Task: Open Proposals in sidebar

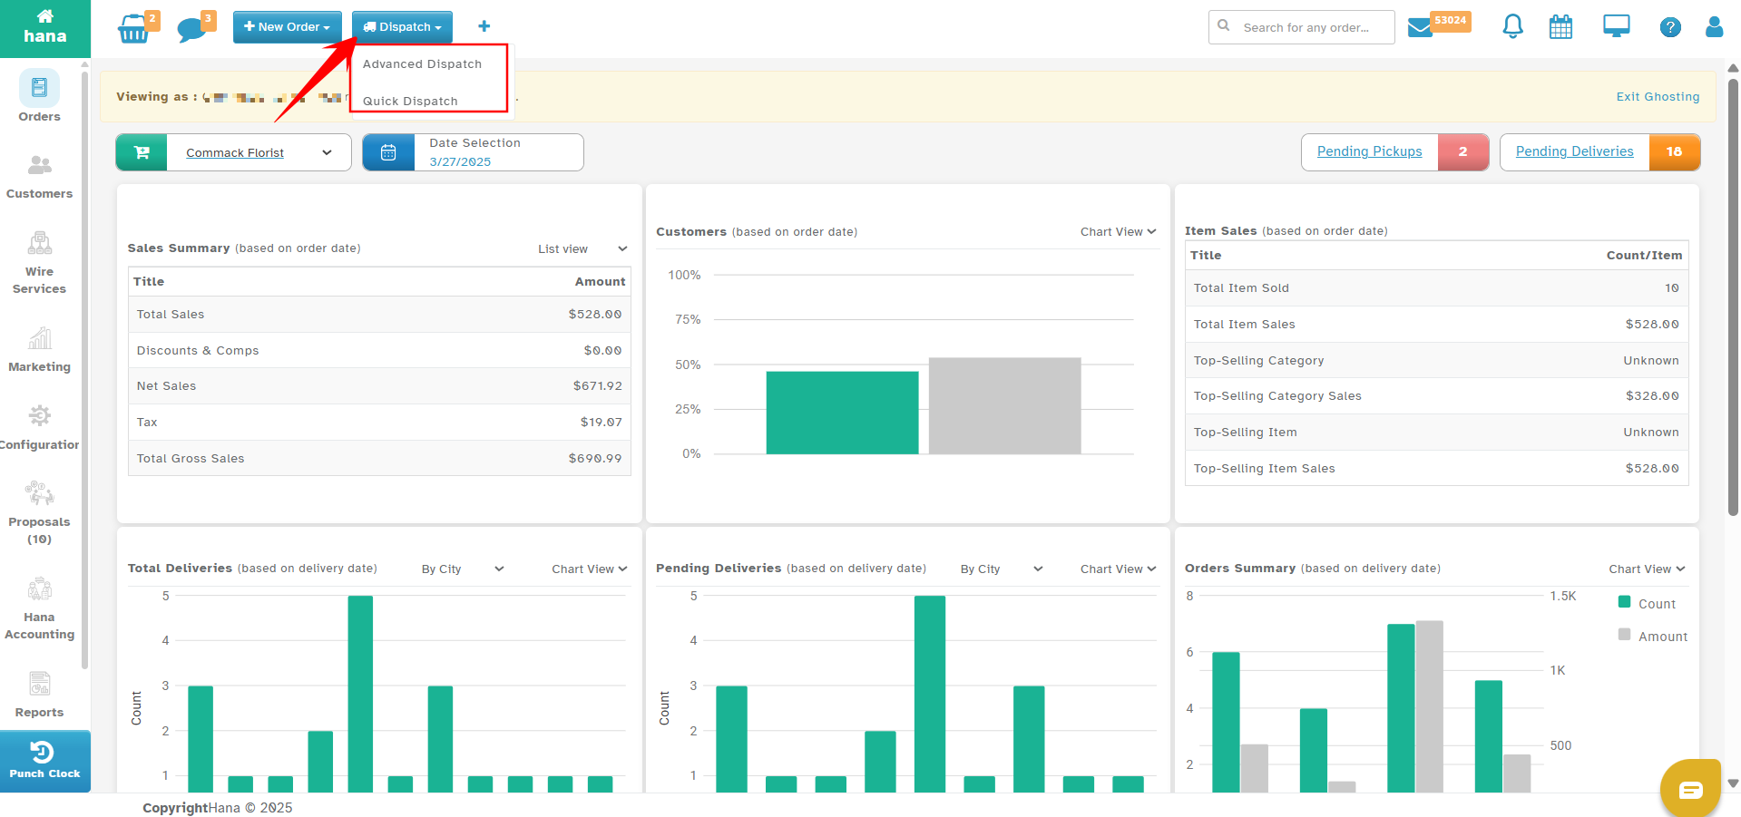Action: tap(40, 513)
